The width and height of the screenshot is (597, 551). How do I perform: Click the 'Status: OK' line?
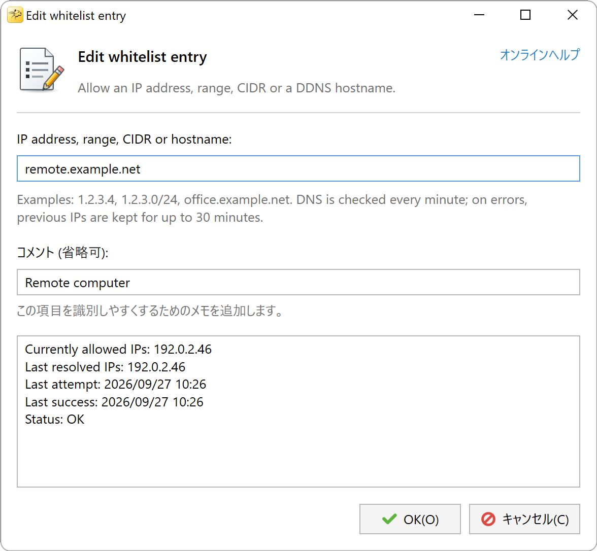click(55, 419)
